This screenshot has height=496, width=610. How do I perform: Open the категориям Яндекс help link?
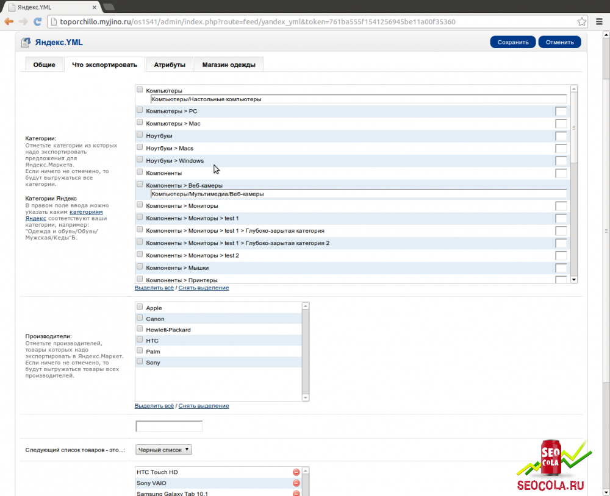pos(86,212)
